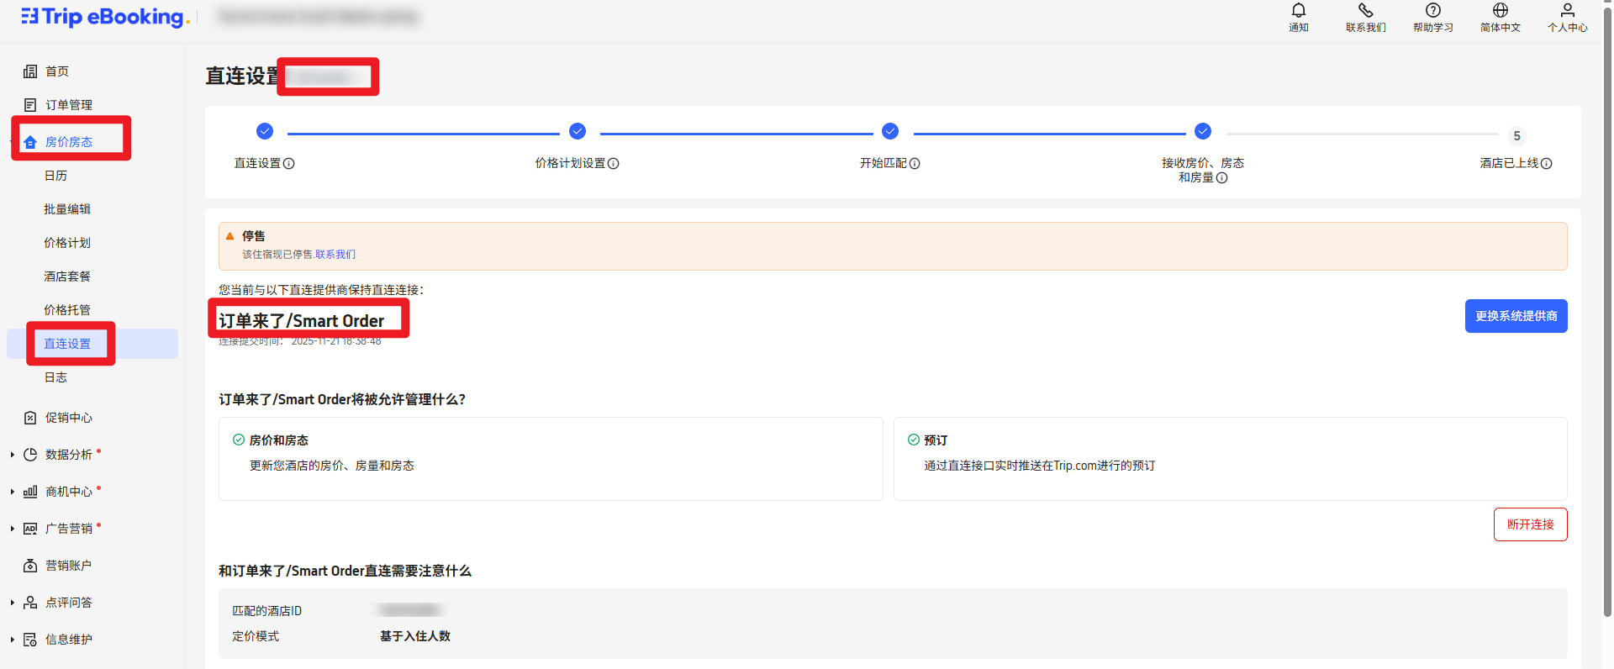
Task: Click the 联系我们 link in the 停售 alert
Action: [335, 255]
